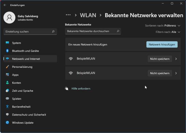
Task: Open System settings category
Action: [x=30, y=43]
